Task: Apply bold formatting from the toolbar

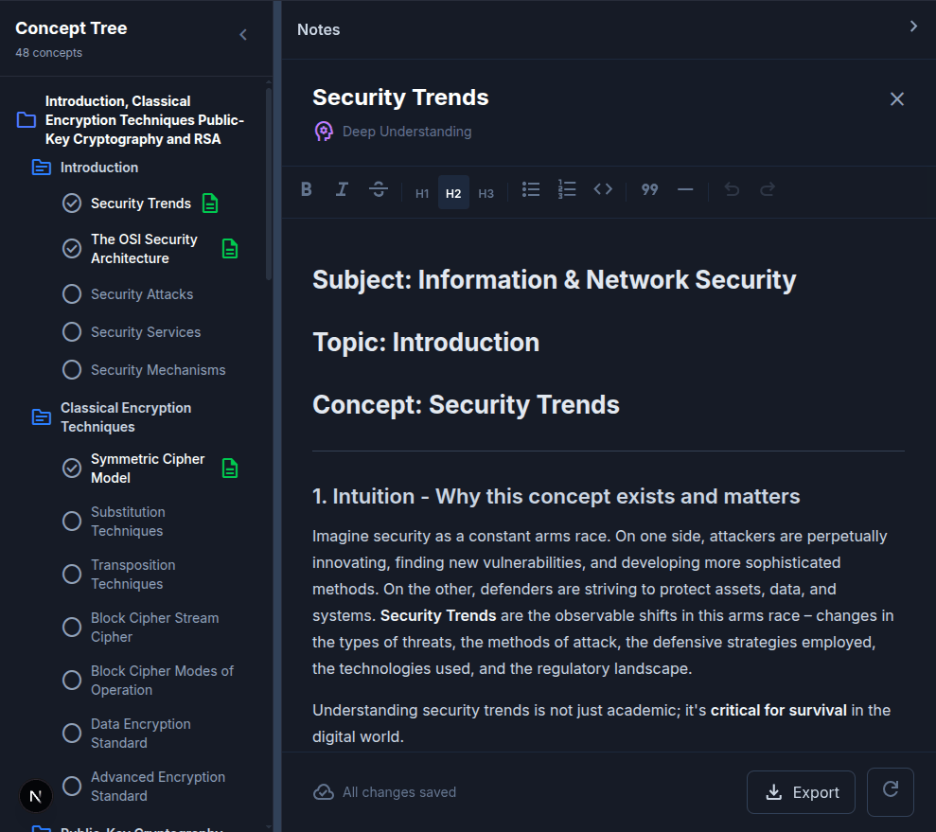Action: point(306,189)
